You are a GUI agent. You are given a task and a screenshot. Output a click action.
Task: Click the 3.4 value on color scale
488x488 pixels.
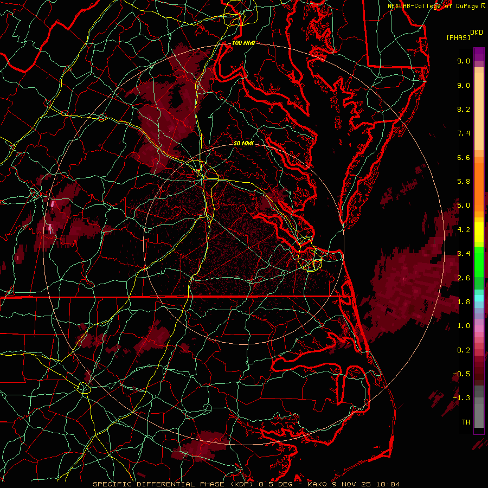[464, 254]
